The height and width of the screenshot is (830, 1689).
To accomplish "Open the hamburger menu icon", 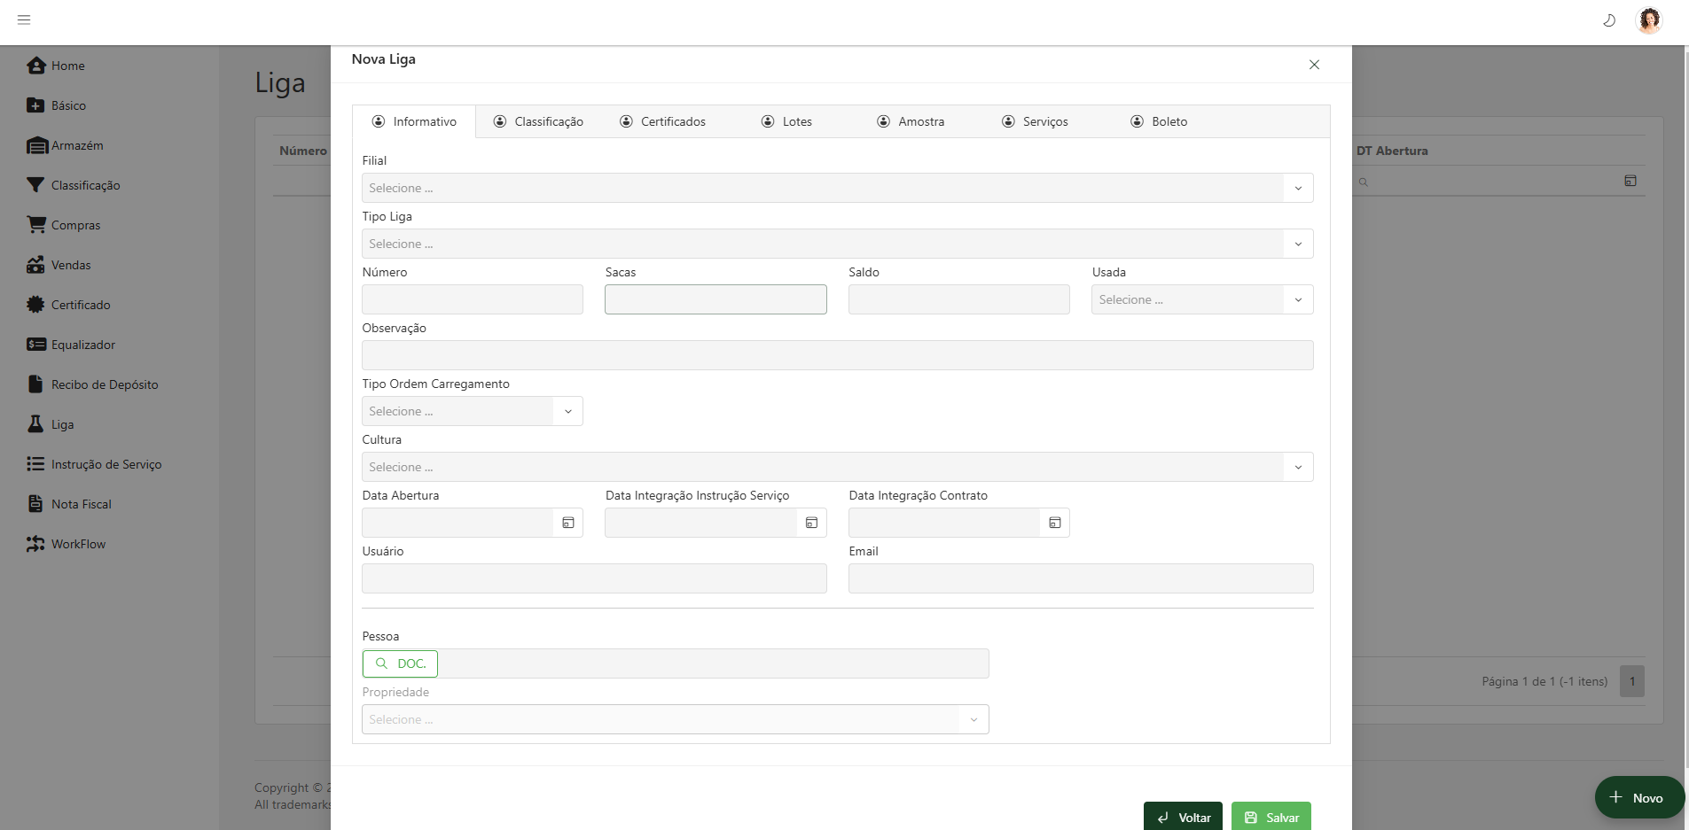I will (x=24, y=19).
